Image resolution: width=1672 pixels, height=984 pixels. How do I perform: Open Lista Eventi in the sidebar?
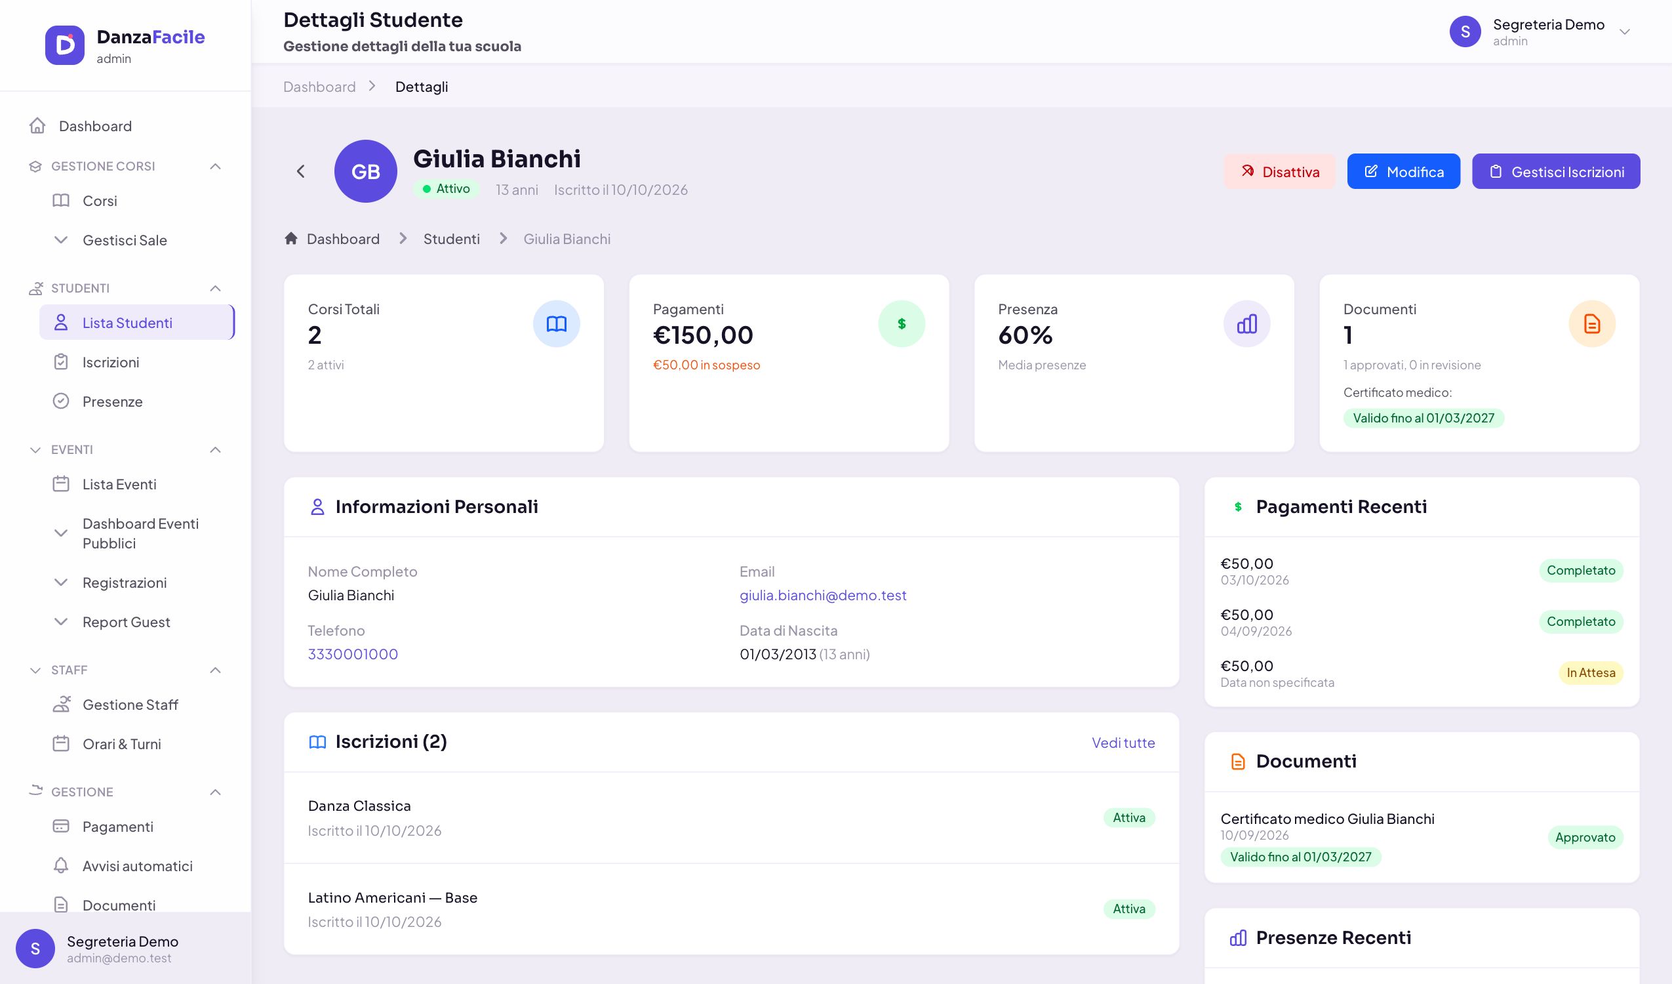136,484
